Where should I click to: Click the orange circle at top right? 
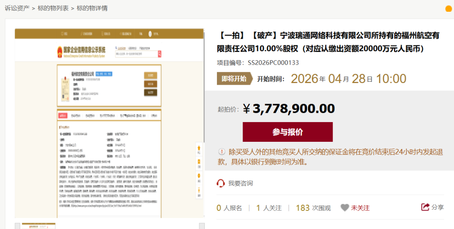point(449,9)
